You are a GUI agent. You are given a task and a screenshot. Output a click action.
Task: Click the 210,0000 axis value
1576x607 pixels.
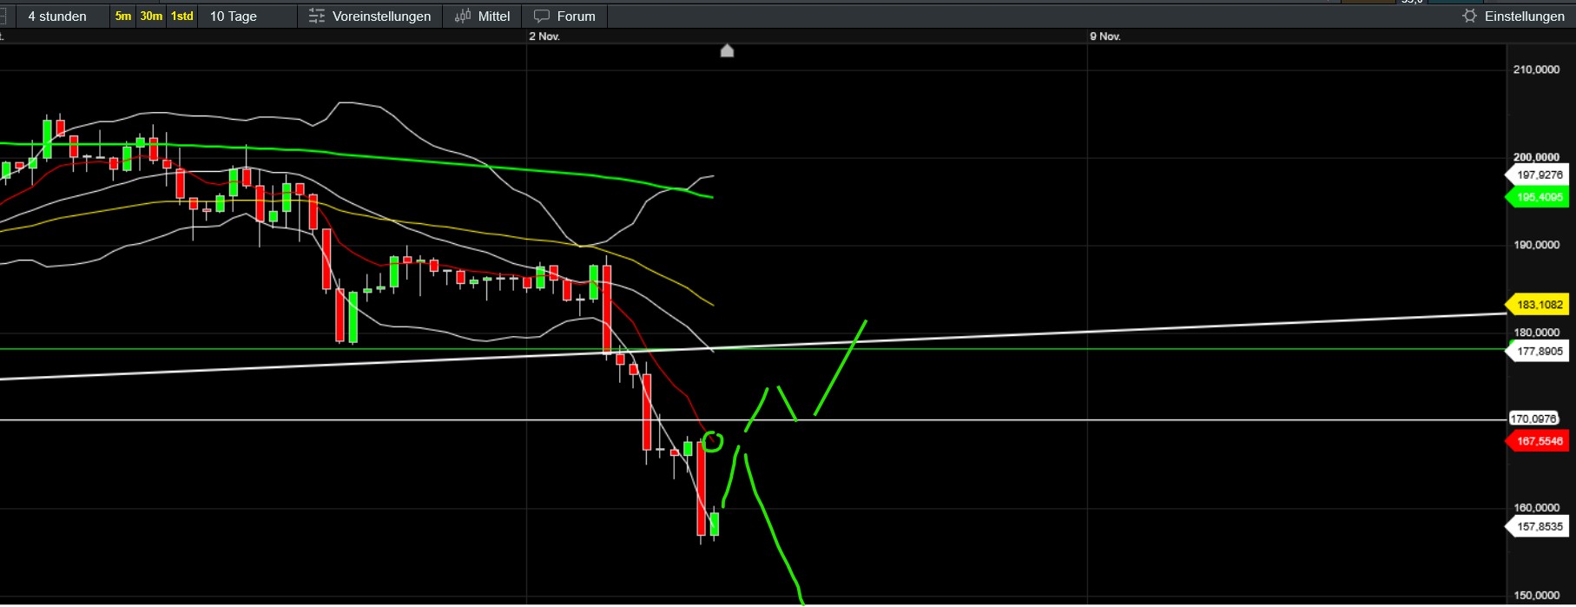point(1536,69)
